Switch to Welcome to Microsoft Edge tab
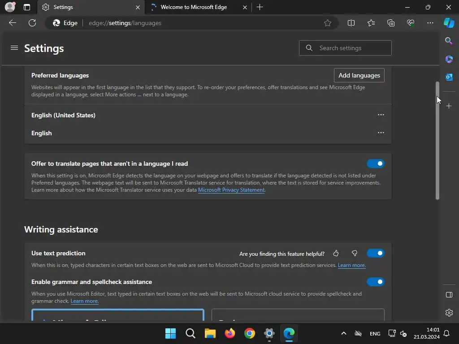 pos(198,7)
